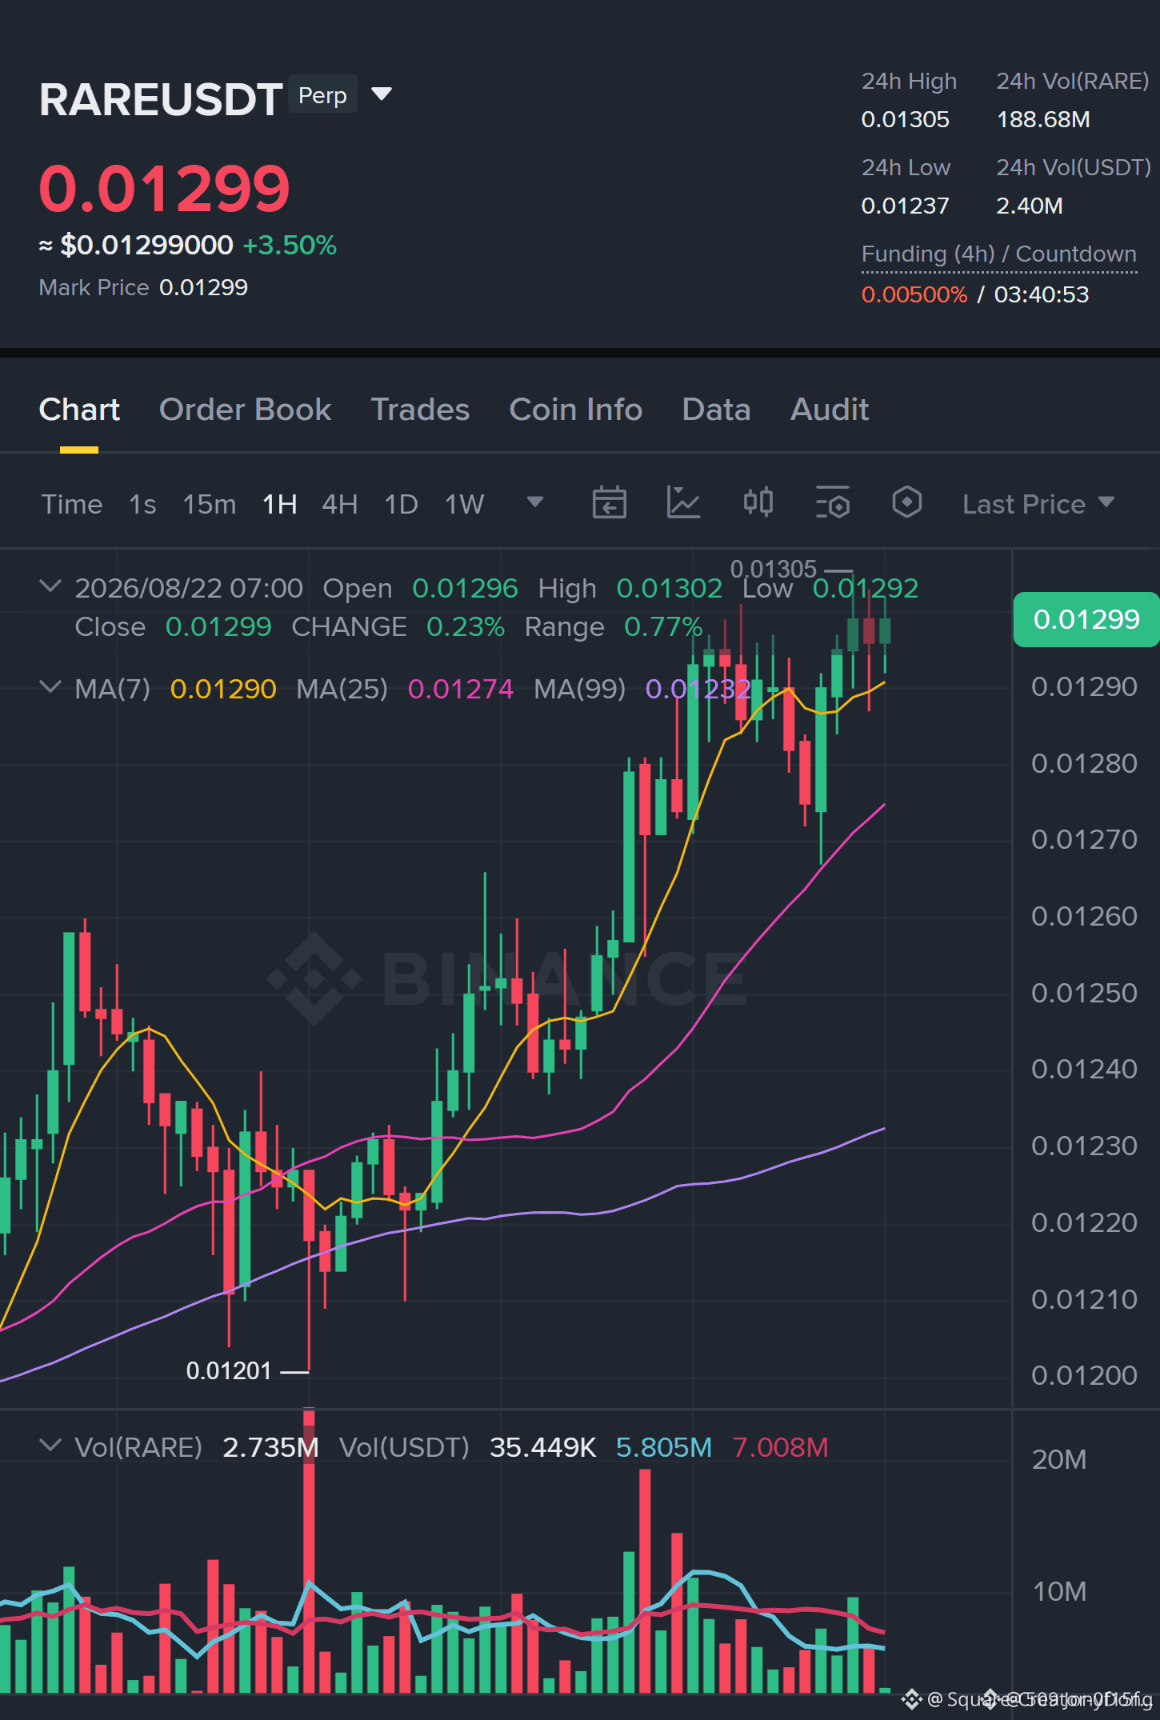Expand more time intervals dropdown

(535, 502)
